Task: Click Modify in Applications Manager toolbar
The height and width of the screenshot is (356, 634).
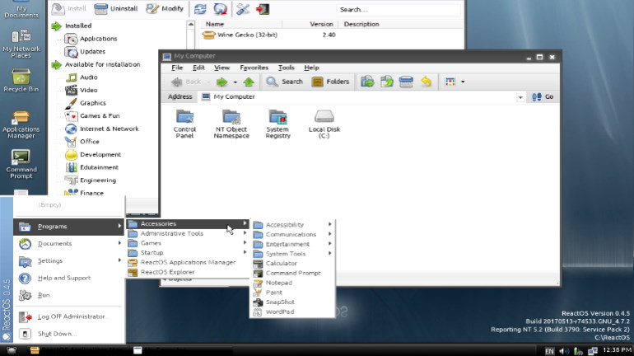Action: point(165,8)
